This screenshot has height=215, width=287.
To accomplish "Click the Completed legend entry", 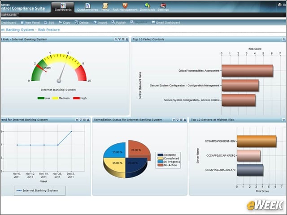I will click(x=168, y=158).
